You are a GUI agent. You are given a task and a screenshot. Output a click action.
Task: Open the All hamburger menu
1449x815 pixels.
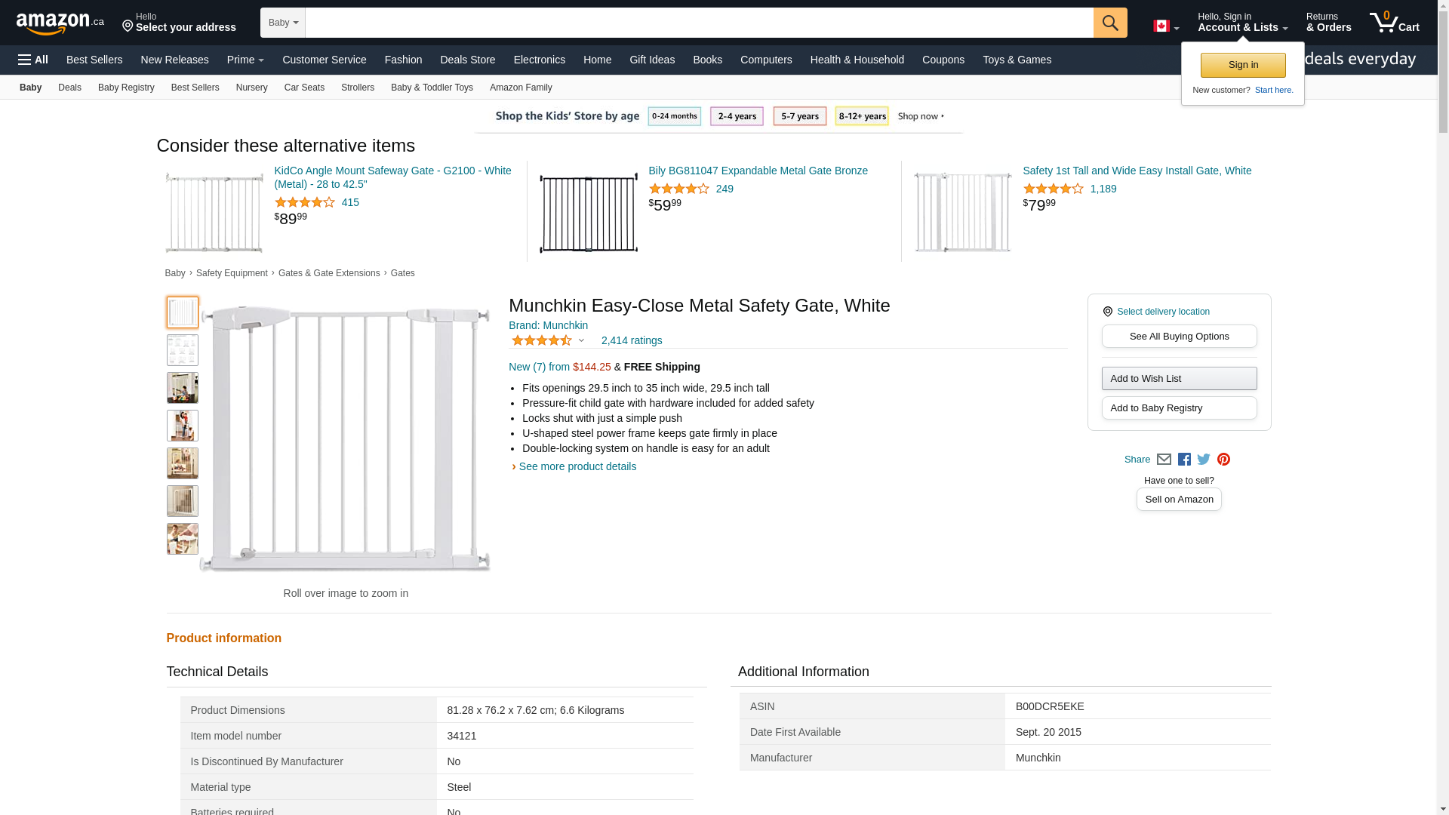click(x=33, y=60)
